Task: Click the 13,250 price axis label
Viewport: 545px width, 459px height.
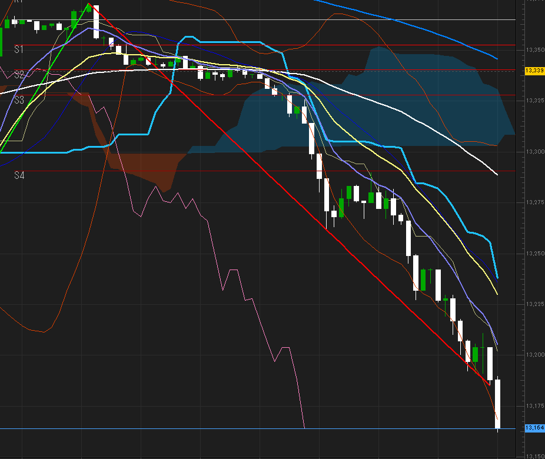Action: 535,254
